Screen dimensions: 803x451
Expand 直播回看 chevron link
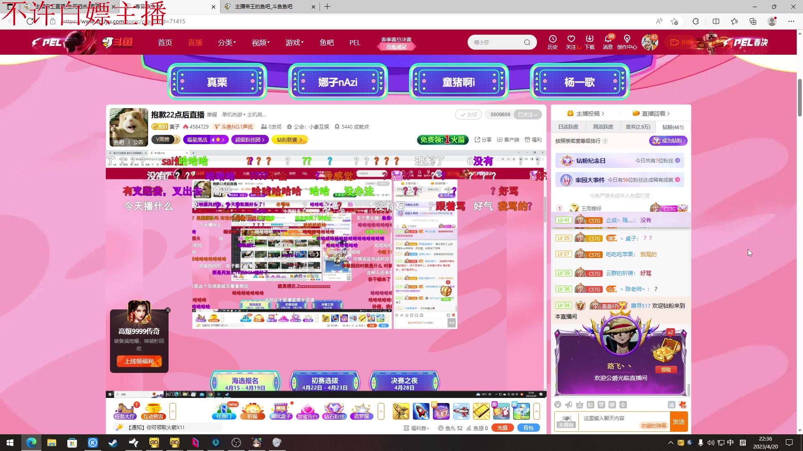651,114
